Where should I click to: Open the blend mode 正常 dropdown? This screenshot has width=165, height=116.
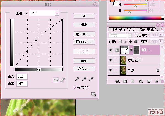130,36
